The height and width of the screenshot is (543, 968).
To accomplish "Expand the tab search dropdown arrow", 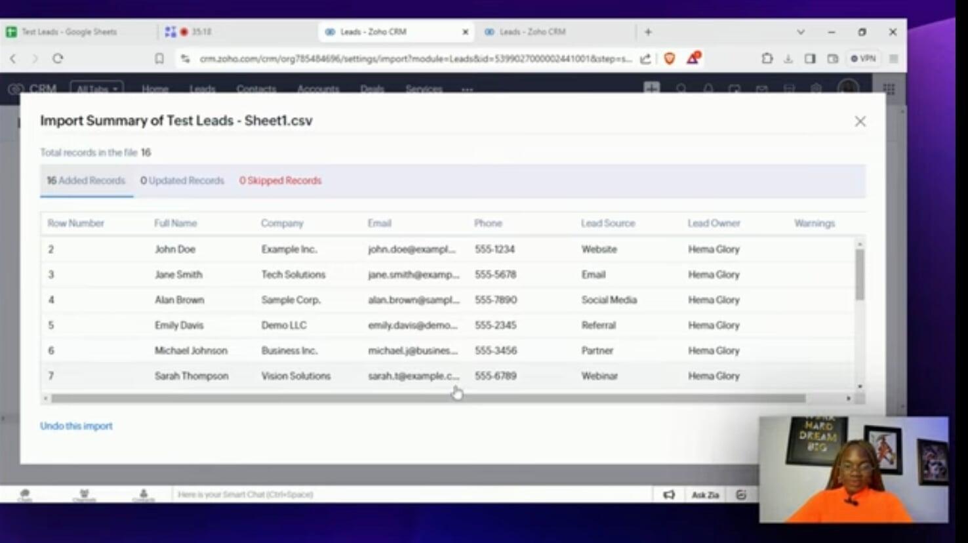I will tap(800, 31).
